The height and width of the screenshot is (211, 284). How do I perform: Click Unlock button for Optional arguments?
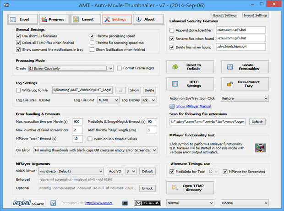pos(147,188)
